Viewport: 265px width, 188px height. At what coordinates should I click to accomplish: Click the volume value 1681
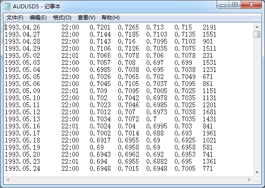(x=209, y=112)
